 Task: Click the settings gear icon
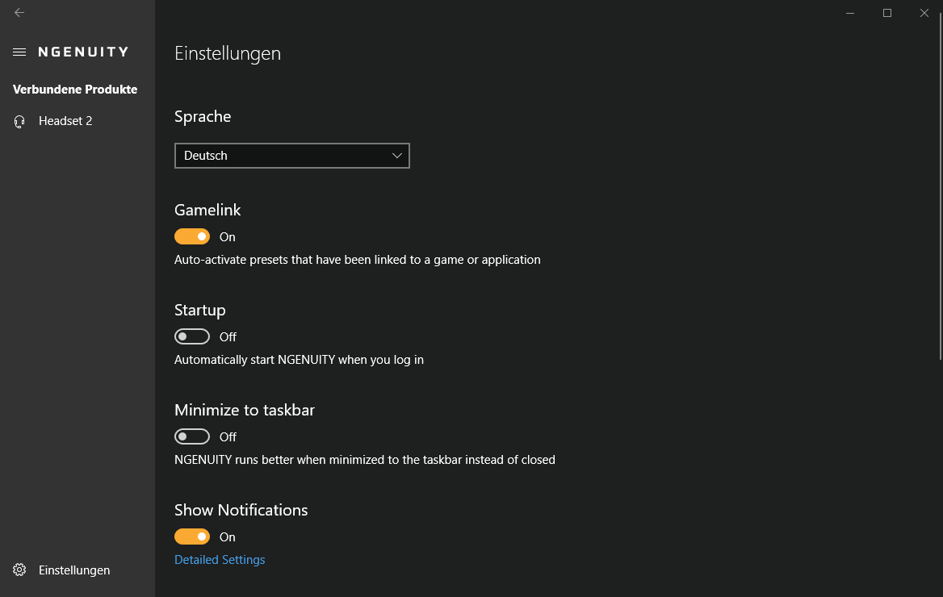[19, 570]
